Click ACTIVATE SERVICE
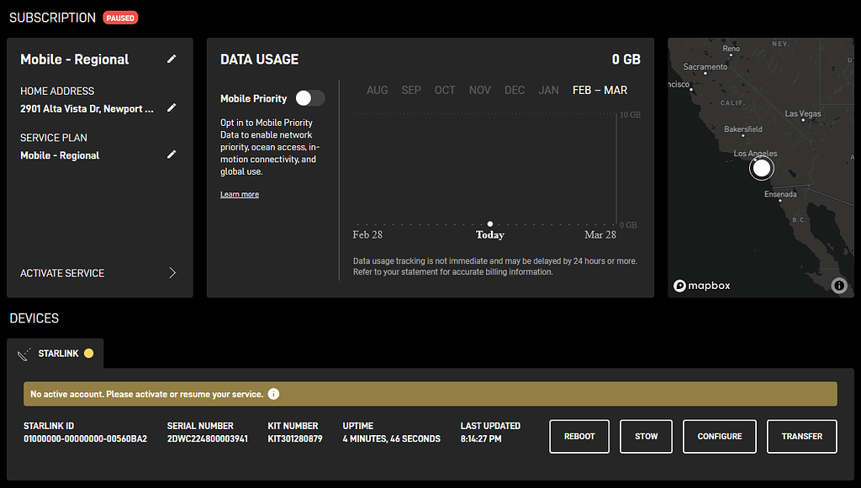This screenshot has width=861, height=488. 62,273
